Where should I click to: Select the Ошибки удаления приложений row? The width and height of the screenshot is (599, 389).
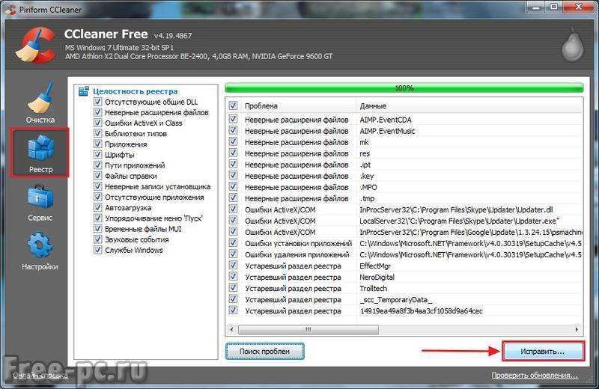(405, 254)
